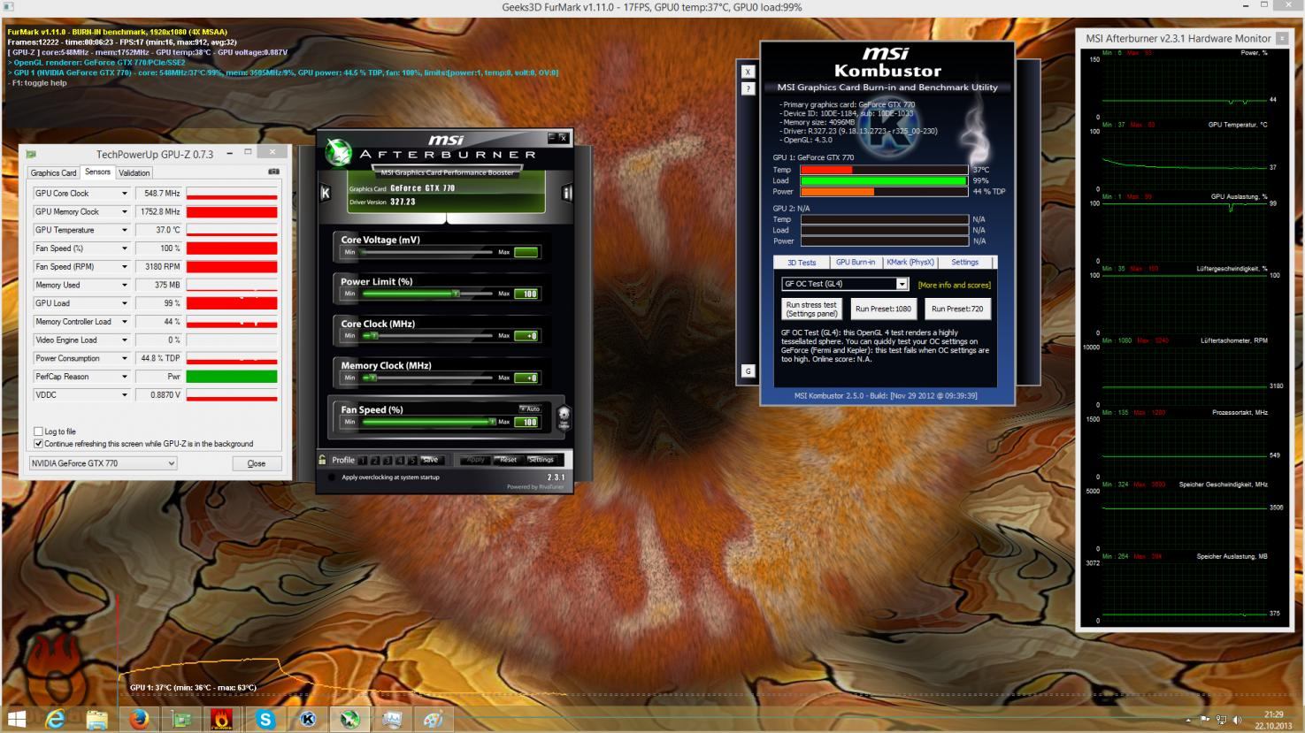Open the Validation tab in GPU-Z
The image size is (1305, 733).
pyautogui.click(x=134, y=173)
